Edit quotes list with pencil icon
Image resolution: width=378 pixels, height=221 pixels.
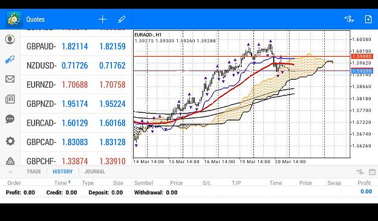click(122, 19)
